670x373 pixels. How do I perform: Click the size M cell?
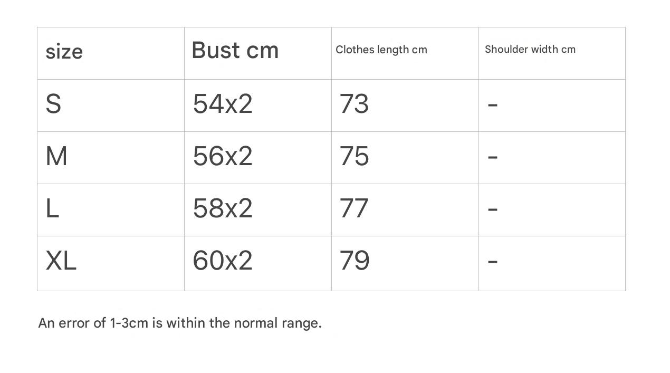56,156
